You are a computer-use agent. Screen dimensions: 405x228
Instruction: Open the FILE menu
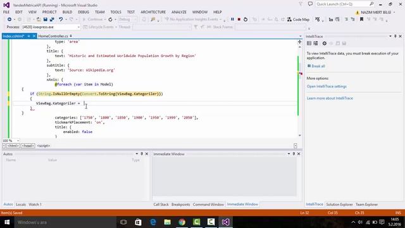[x=6, y=12]
